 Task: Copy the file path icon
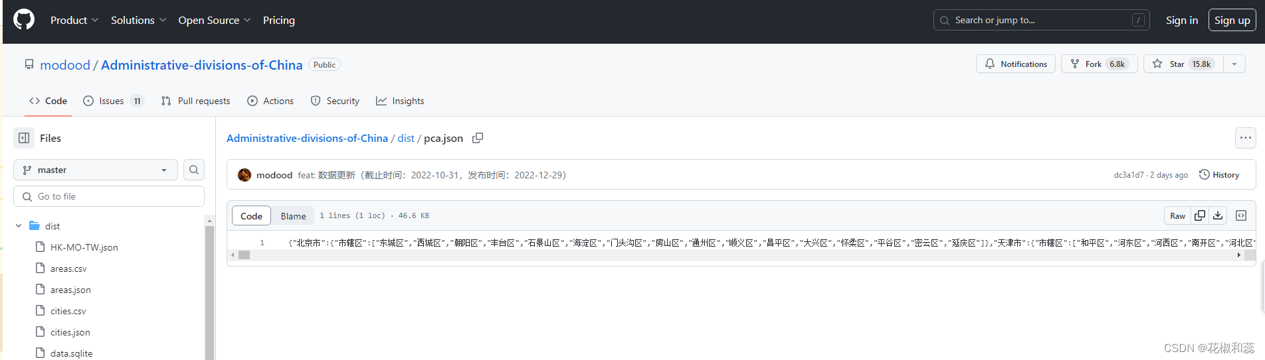click(478, 138)
